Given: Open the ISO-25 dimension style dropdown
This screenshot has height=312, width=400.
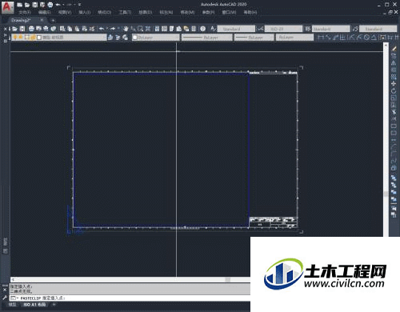Looking at the screenshot, I should pos(283,29).
